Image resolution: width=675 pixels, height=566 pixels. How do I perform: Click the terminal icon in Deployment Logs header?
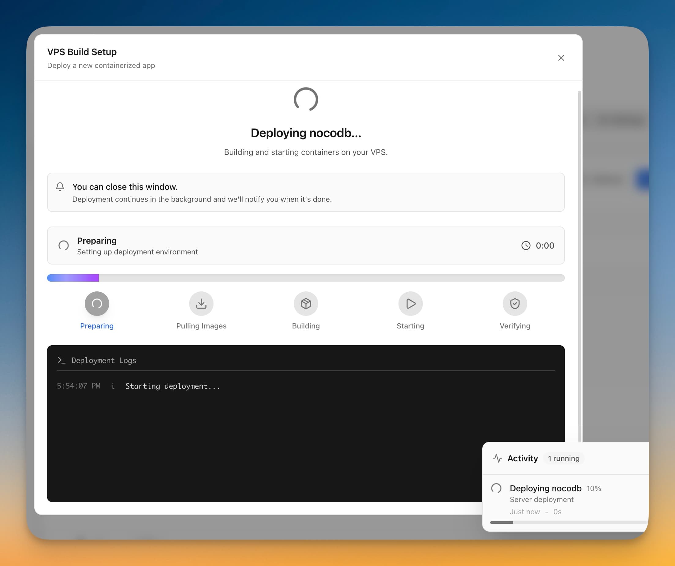pyautogui.click(x=62, y=360)
